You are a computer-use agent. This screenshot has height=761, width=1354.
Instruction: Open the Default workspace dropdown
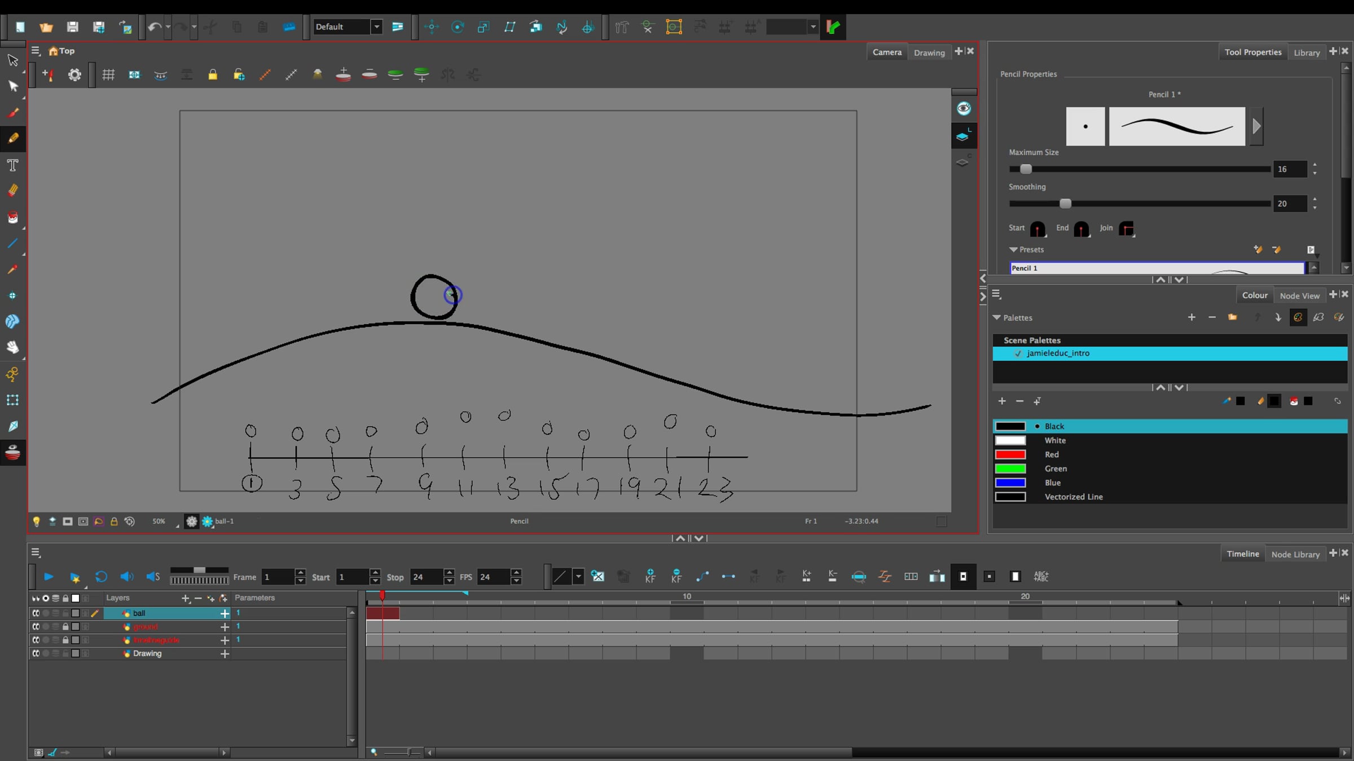[376, 26]
